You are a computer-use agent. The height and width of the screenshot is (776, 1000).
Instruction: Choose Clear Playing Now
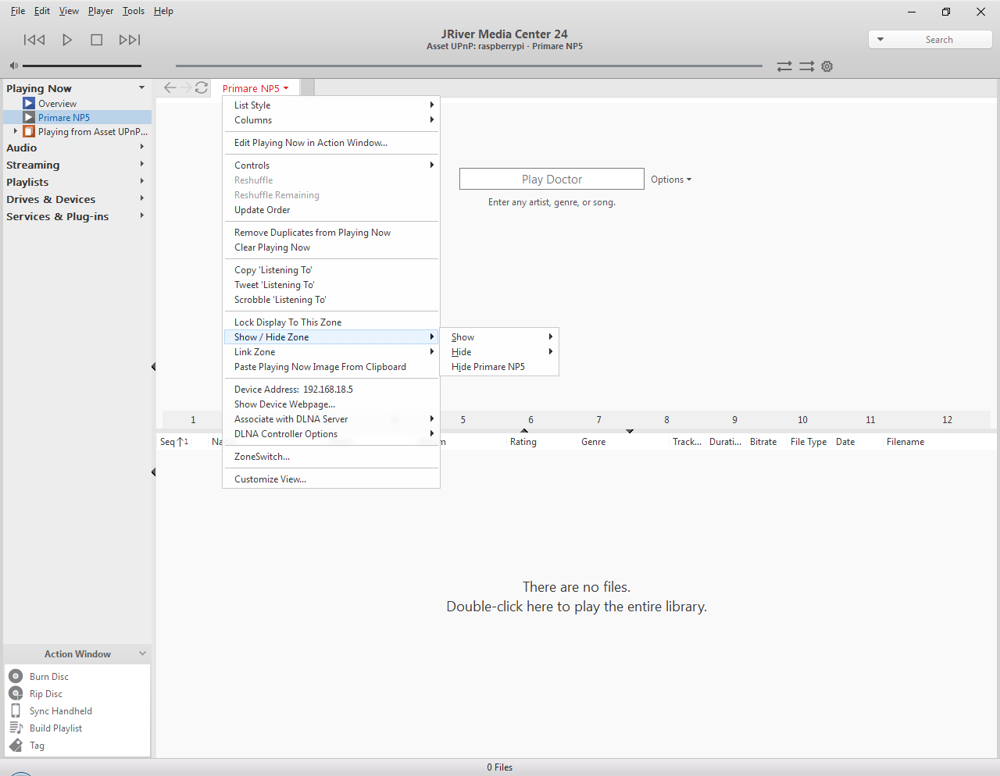331,247
